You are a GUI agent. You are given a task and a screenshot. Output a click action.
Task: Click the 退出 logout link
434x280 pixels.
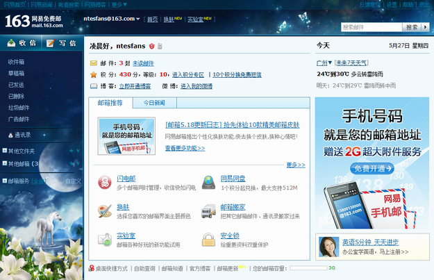click(424, 4)
